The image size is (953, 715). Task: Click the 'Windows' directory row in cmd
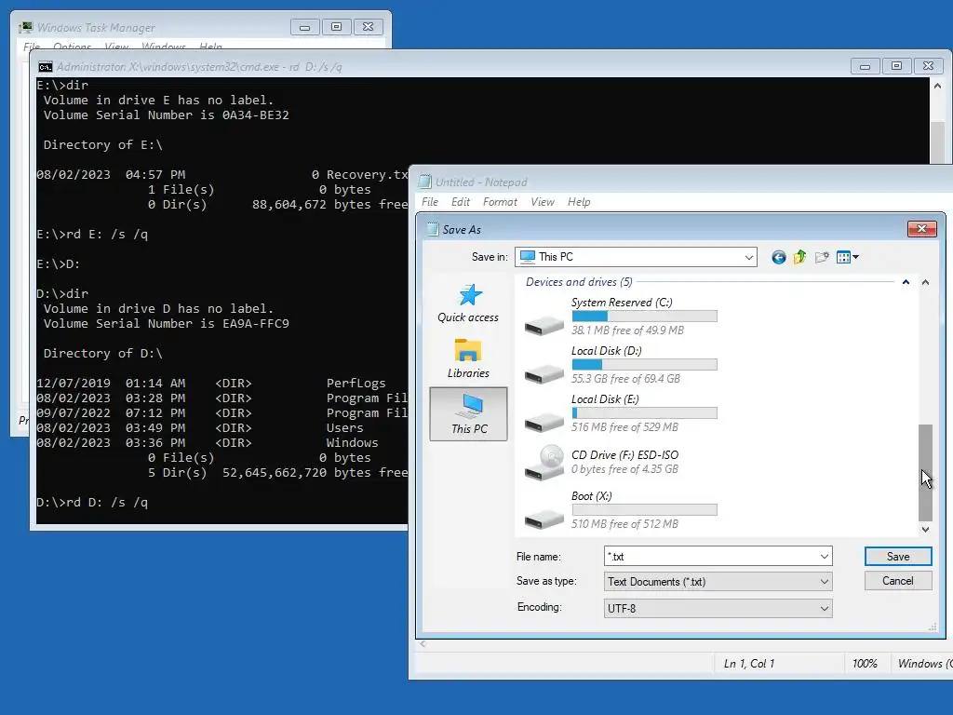pos(208,443)
